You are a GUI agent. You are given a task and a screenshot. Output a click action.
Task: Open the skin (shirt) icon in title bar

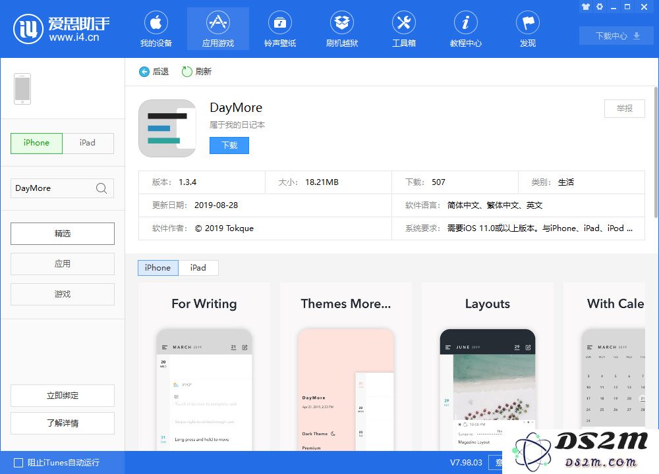[586, 7]
